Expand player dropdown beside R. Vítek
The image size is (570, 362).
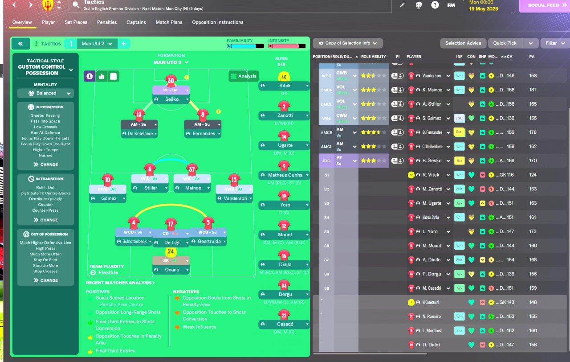point(448,175)
